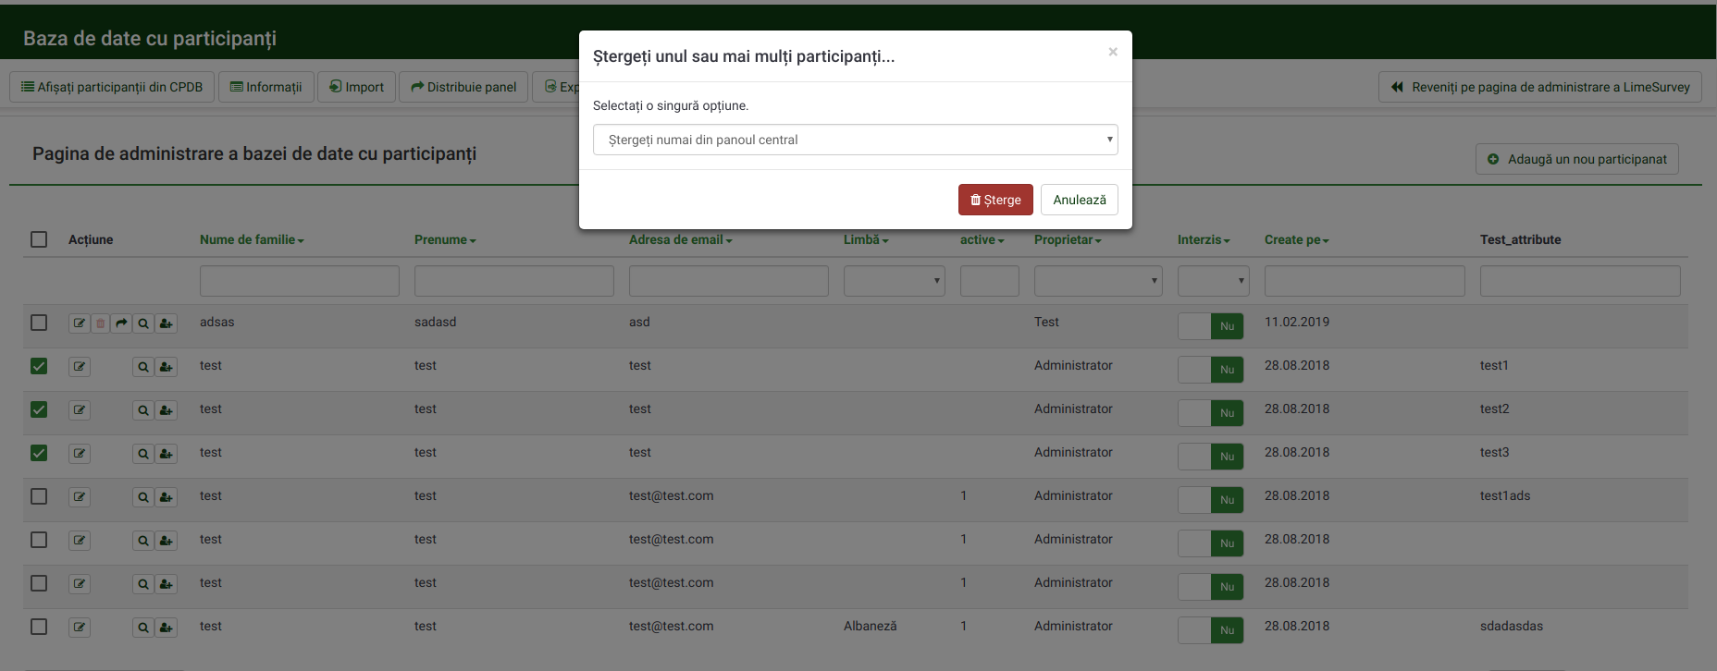Click the trash icon in the adsas row
This screenshot has width=1717, height=671.
(101, 323)
